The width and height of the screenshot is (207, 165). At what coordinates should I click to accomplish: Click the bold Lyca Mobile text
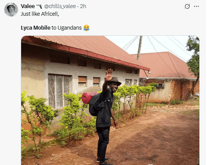click(x=35, y=28)
